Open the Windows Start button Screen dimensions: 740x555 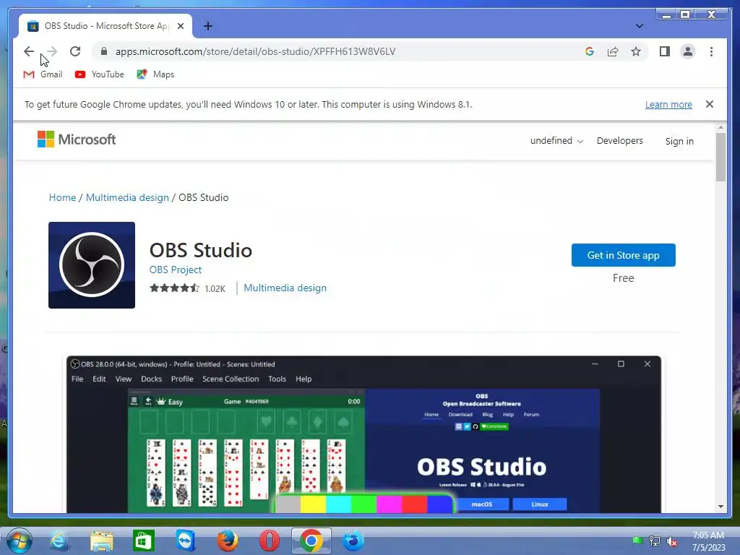20,541
